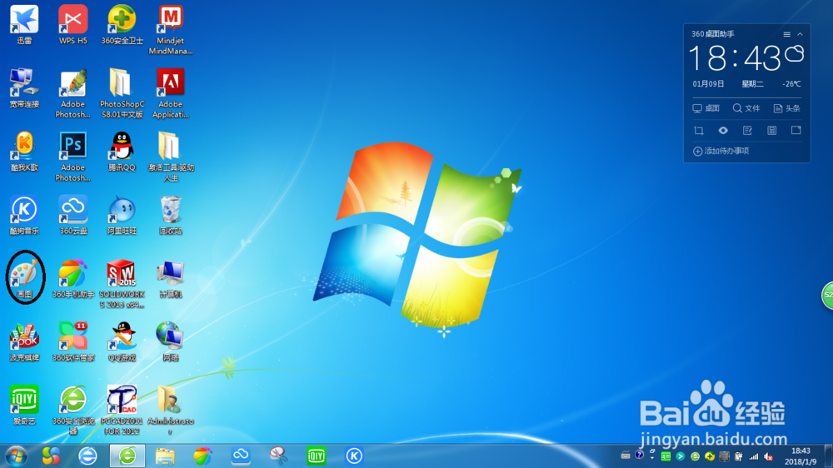Viewport: 833px width, 468px height.
Task: Click the 360手机助手 taskbar icon
Action: tap(202, 456)
